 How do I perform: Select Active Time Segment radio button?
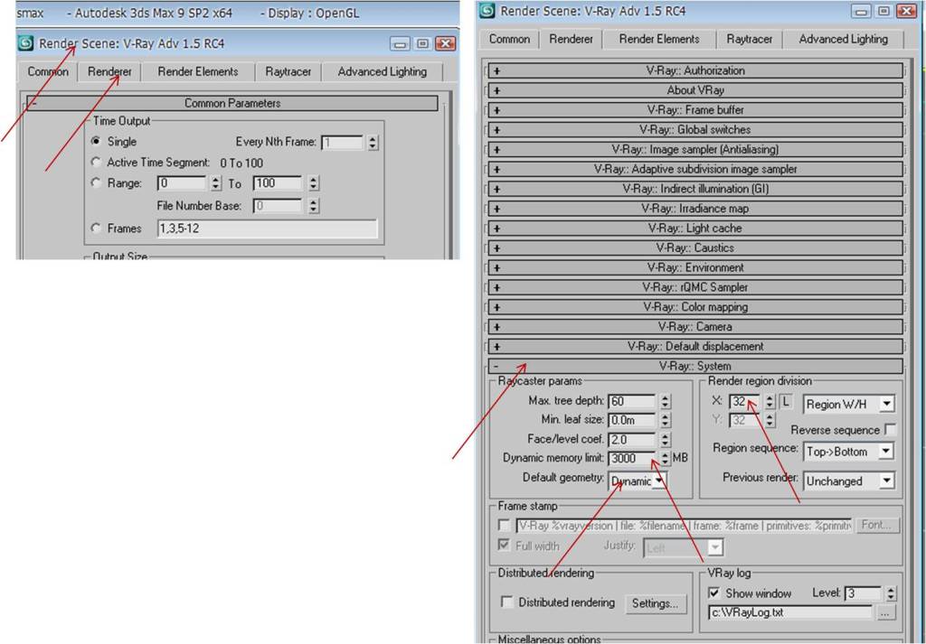click(96, 163)
